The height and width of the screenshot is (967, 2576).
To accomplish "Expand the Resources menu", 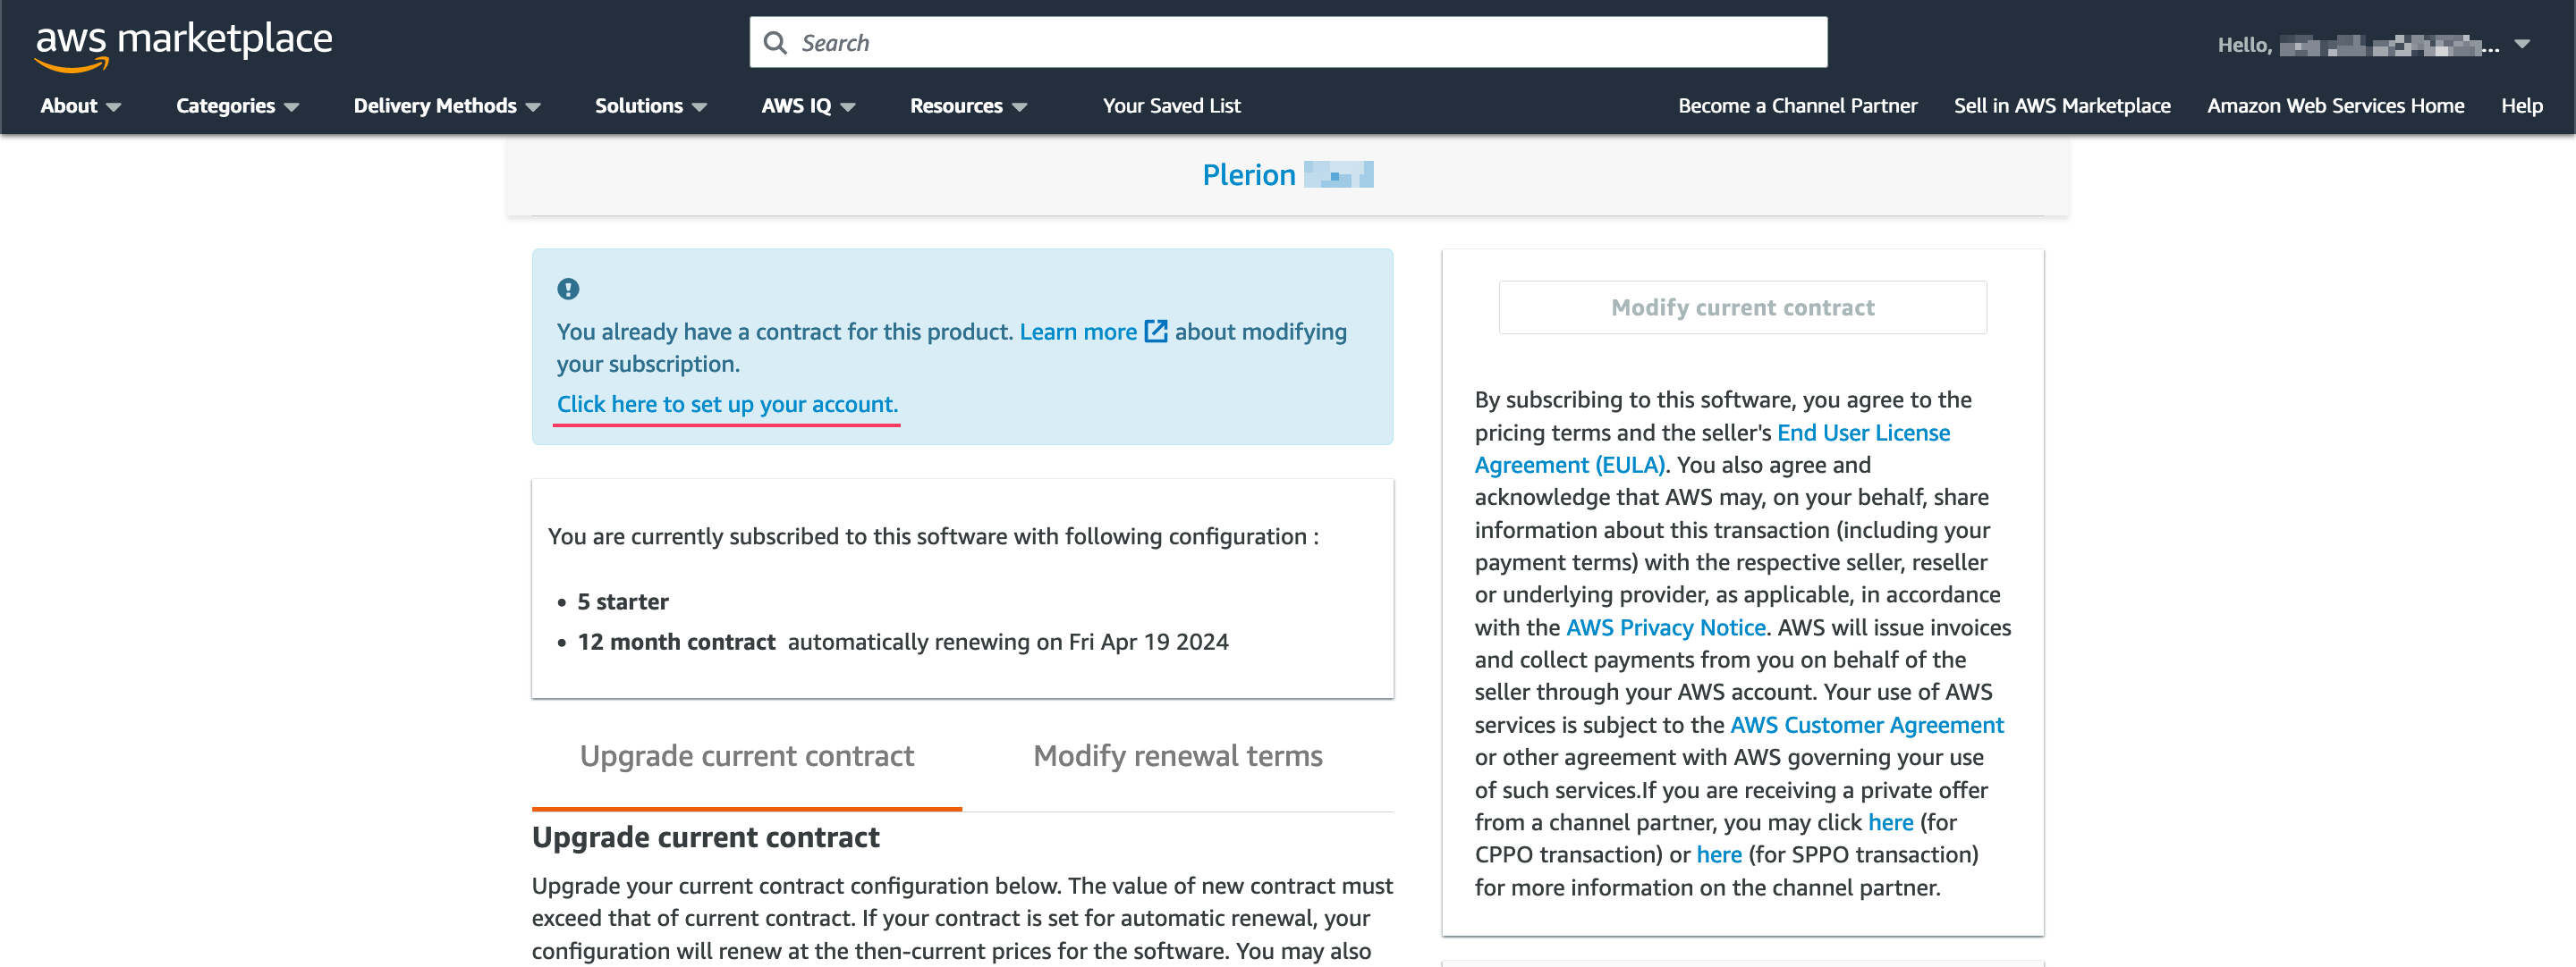I will point(967,105).
